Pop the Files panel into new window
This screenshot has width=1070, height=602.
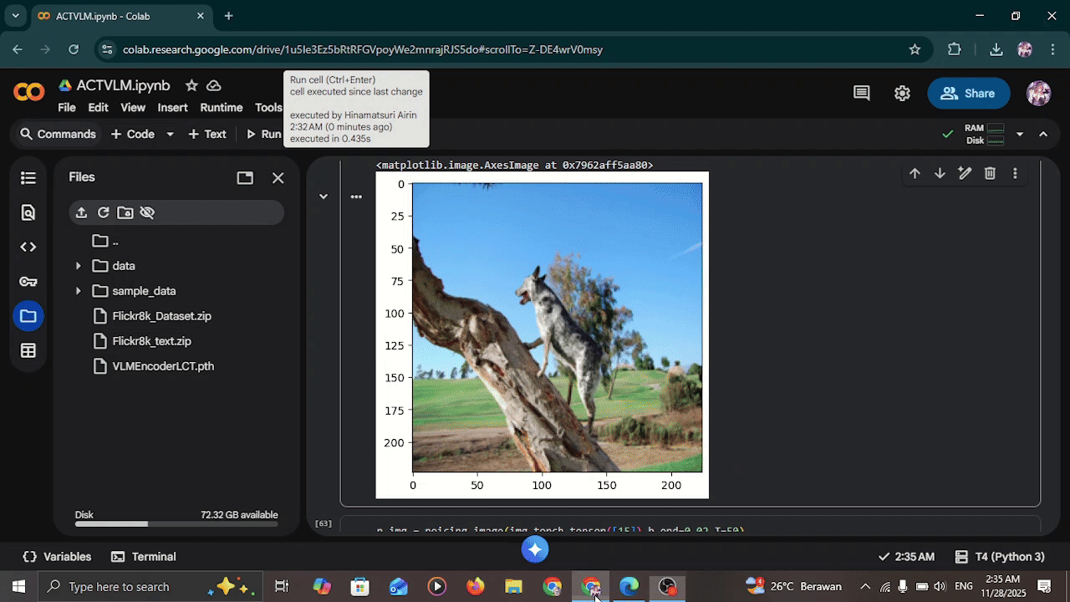point(245,178)
